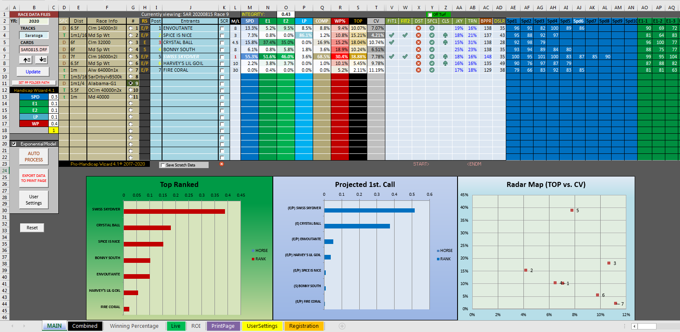The width and height of the screenshot is (680, 332).
Task: Select race 3 radio button
Action: 131,42
